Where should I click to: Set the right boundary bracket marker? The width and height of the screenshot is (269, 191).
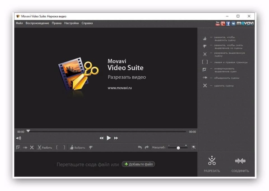(x=64, y=147)
